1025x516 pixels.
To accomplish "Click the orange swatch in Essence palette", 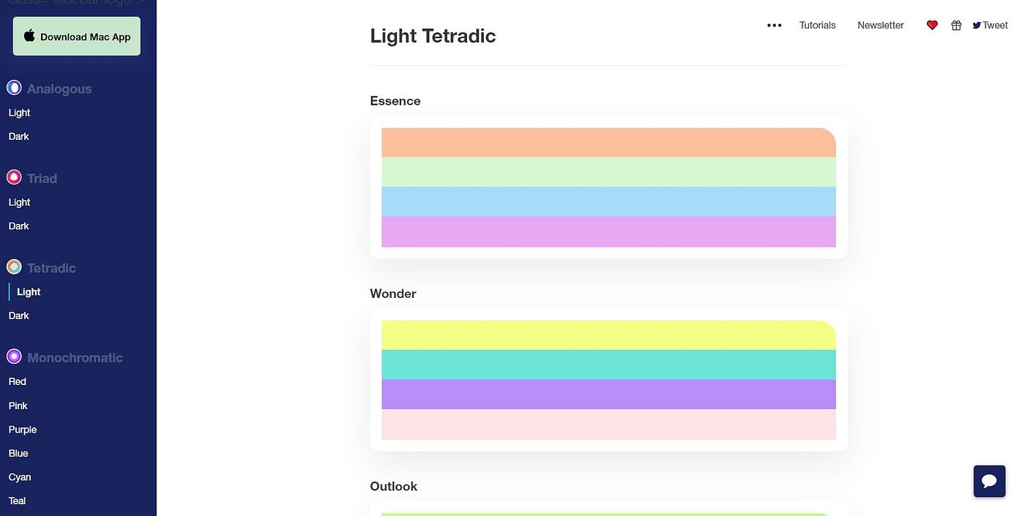I will pyautogui.click(x=608, y=142).
